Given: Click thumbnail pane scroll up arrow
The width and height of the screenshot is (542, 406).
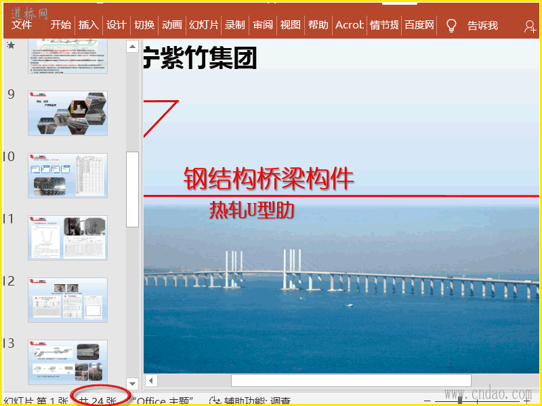Looking at the screenshot, I should [x=132, y=46].
